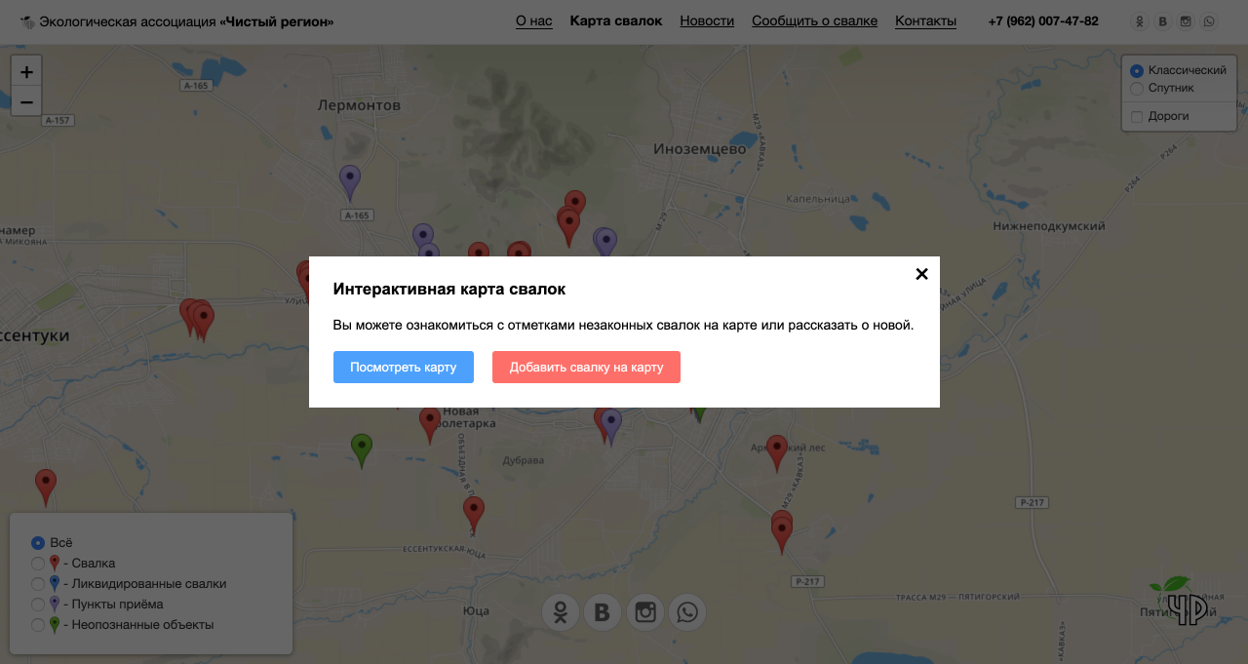Filter by Пункты приёма
Image resolution: width=1248 pixels, height=664 pixels.
(38, 605)
